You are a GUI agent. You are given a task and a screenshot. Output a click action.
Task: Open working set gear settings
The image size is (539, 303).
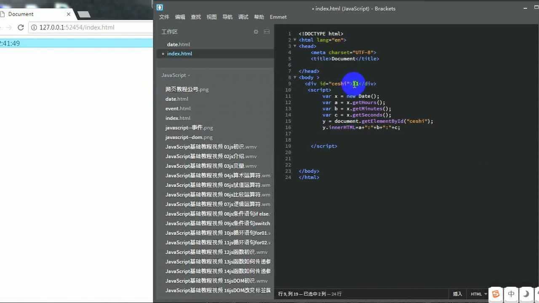point(256,32)
